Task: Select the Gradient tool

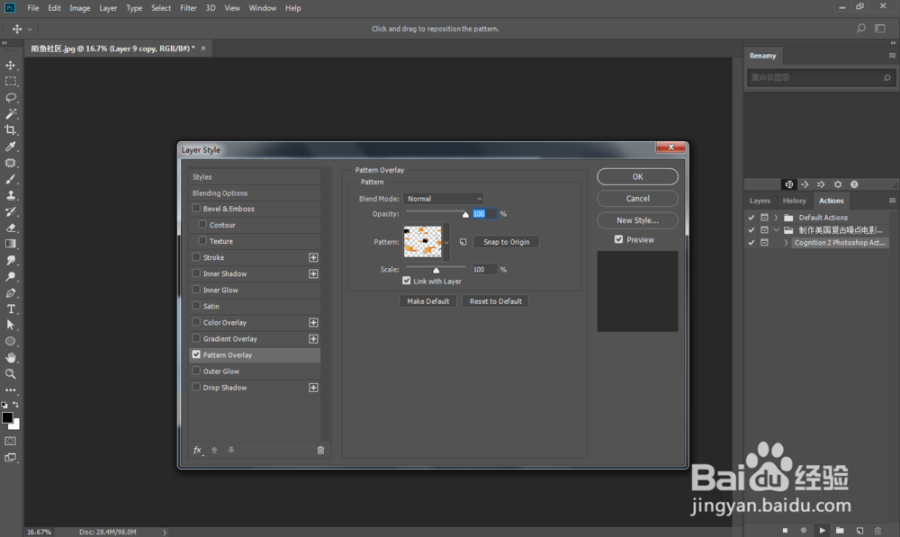Action: point(10,244)
